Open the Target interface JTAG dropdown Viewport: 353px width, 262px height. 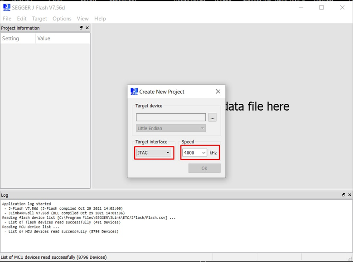pyautogui.click(x=154, y=153)
